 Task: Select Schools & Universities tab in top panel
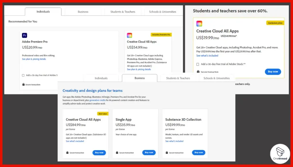(x=163, y=11)
